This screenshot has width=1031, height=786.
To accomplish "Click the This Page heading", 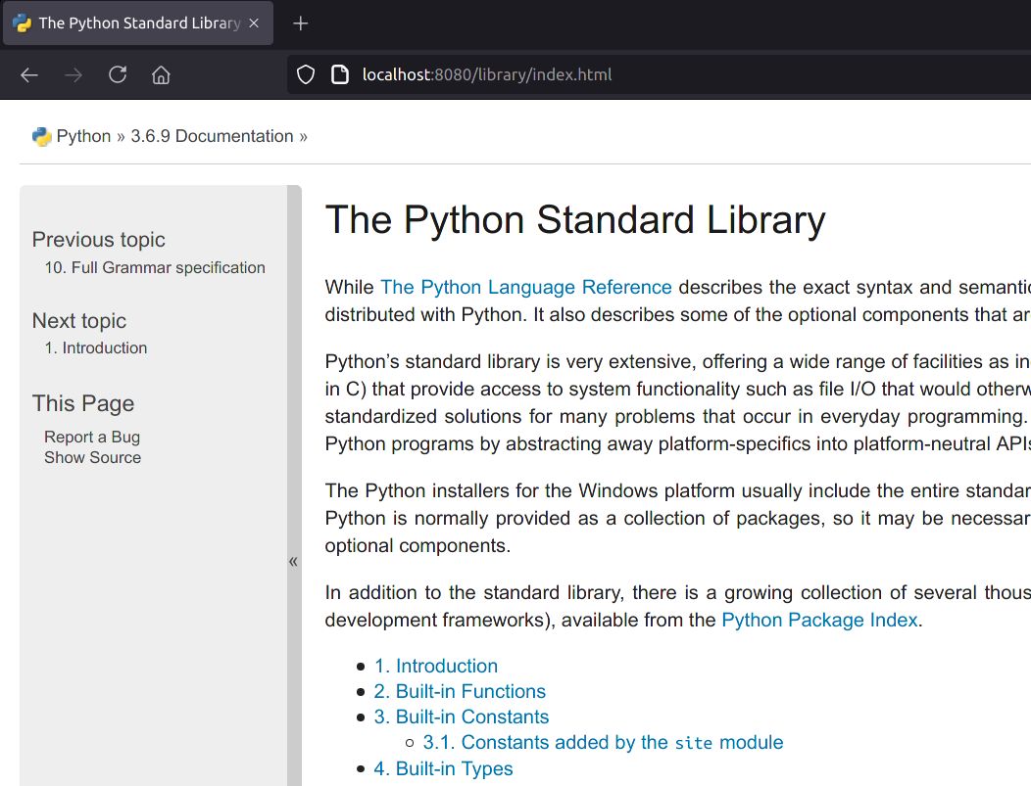I will 83,403.
